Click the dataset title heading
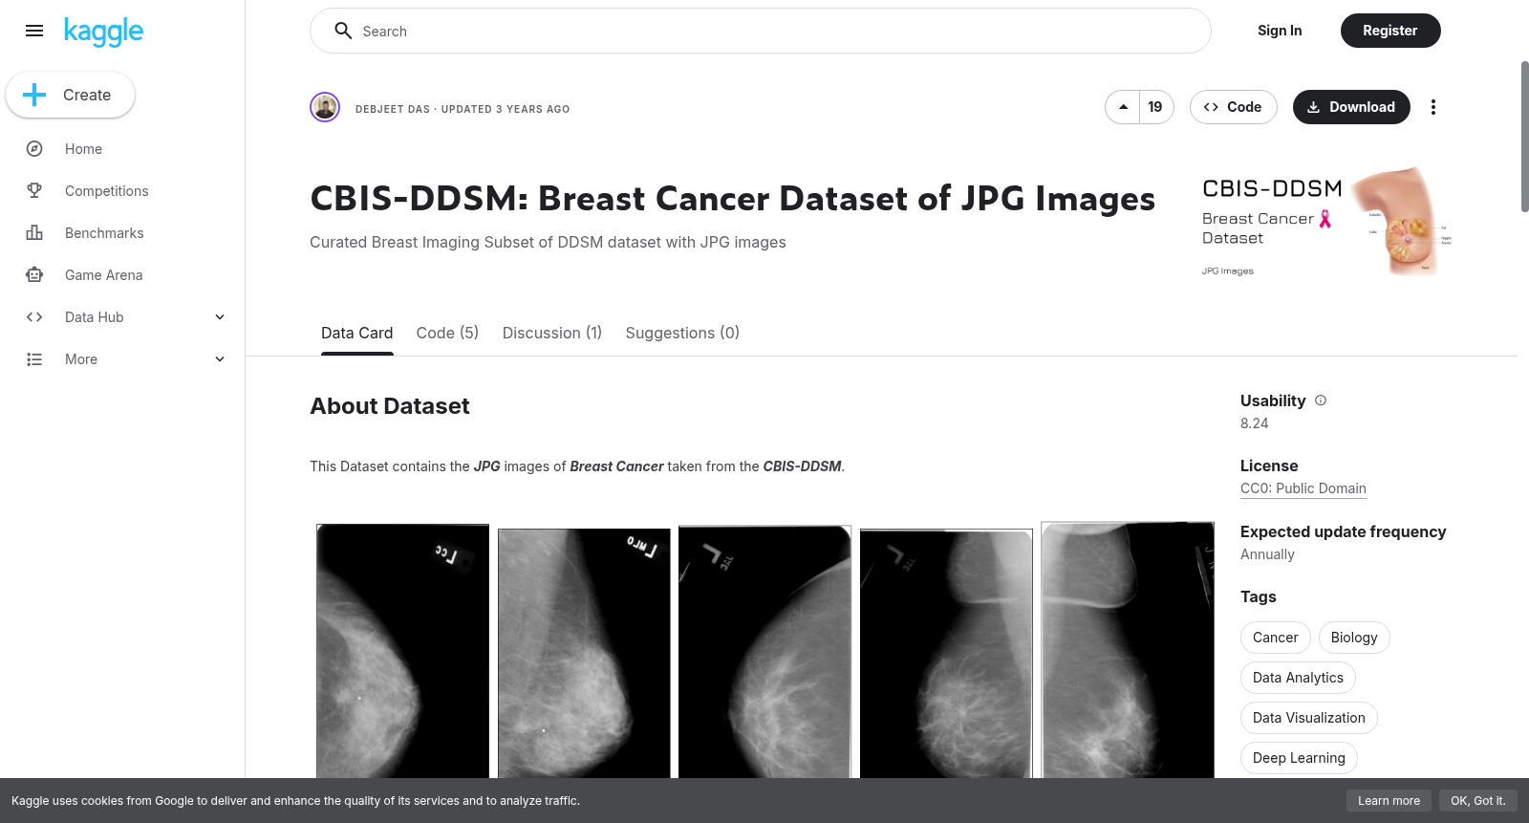Screen dimensions: 1529x823 732,199
